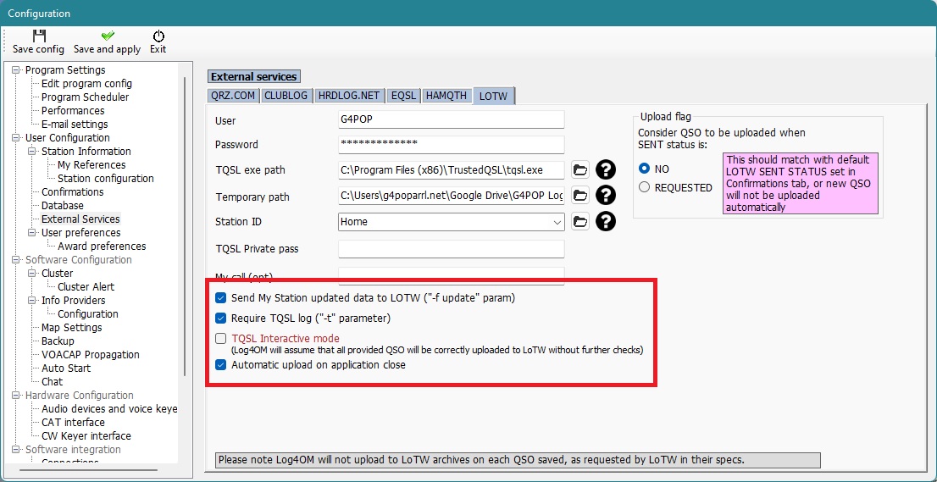Click the tree panel vertical scrollbar
This screenshot has width=937, height=482.
(185, 227)
